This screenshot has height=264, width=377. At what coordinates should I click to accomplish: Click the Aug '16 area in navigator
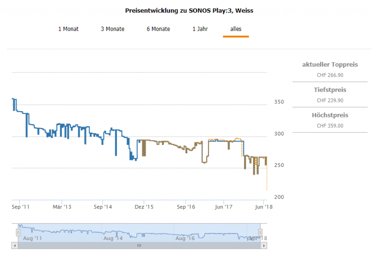tap(185, 239)
